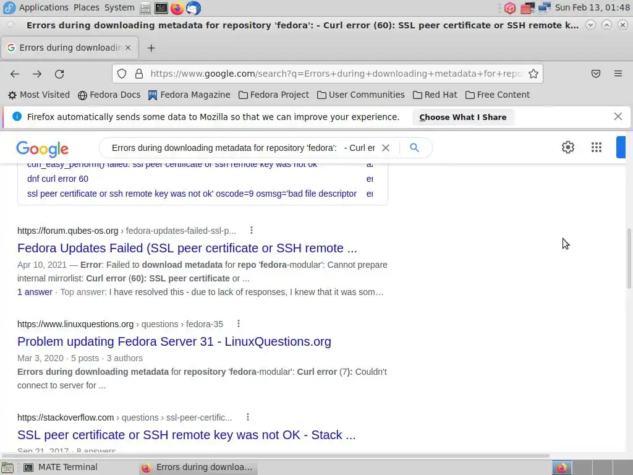Screen dimensions: 633x475
Task: Run search with magnifier icon
Action: coord(414,147)
